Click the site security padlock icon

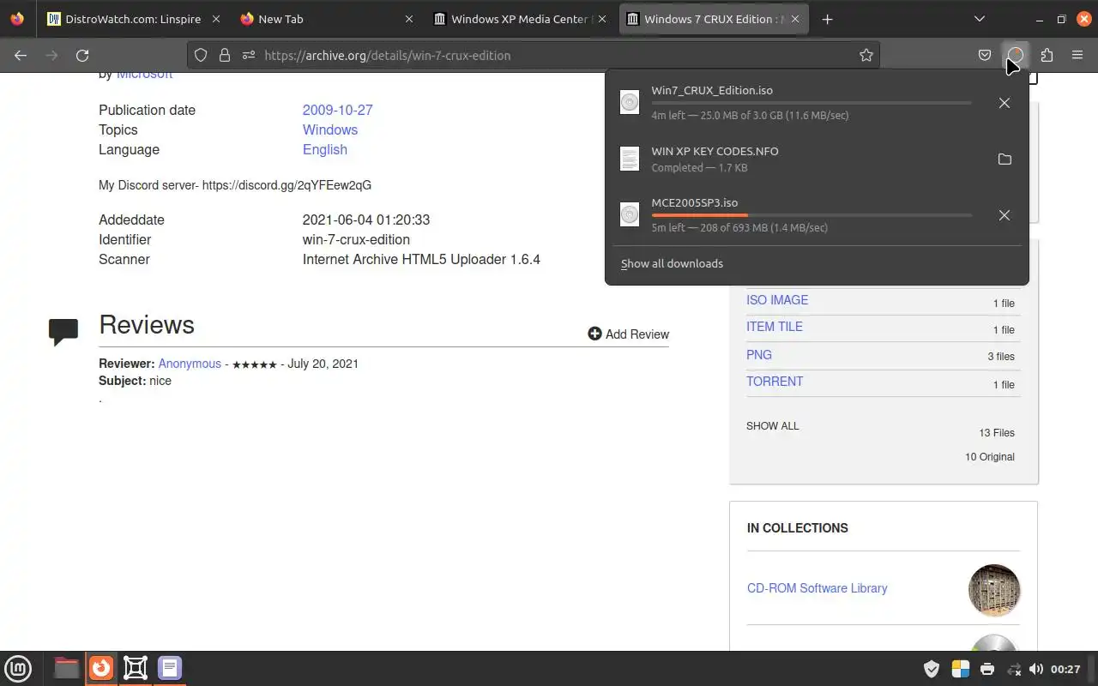point(225,55)
